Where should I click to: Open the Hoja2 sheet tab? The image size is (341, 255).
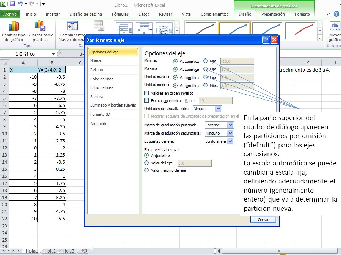(x=50, y=251)
